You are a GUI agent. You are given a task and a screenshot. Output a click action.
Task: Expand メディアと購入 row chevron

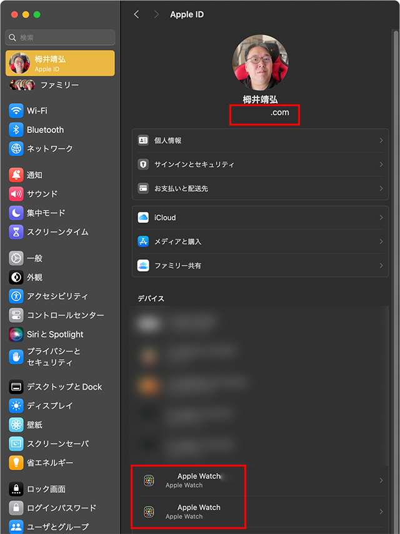pos(381,242)
